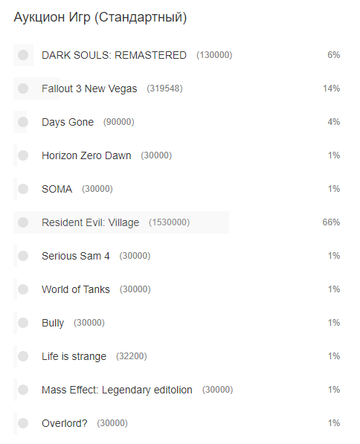Select the Serious Sam 4 radio button
The image size is (360, 444).
tap(23, 256)
